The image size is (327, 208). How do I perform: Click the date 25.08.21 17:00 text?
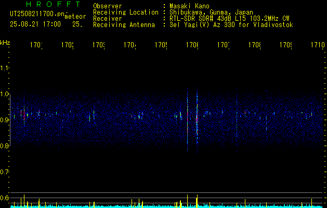click(35, 24)
